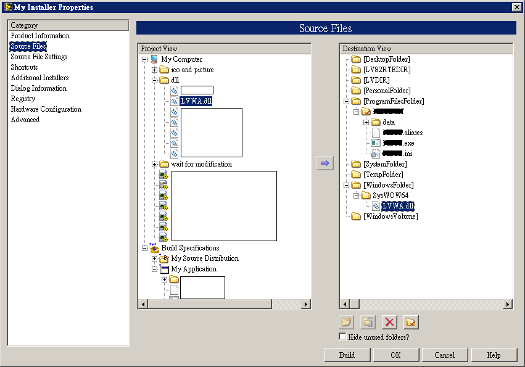
Task: Remove LVWA.dll using the red X icon
Action: (x=388, y=322)
